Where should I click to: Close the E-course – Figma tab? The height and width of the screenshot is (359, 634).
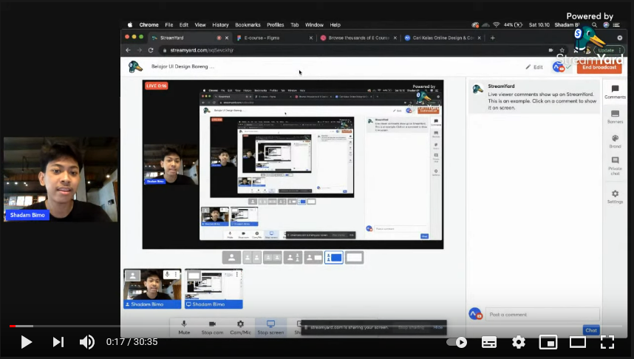tap(310, 38)
